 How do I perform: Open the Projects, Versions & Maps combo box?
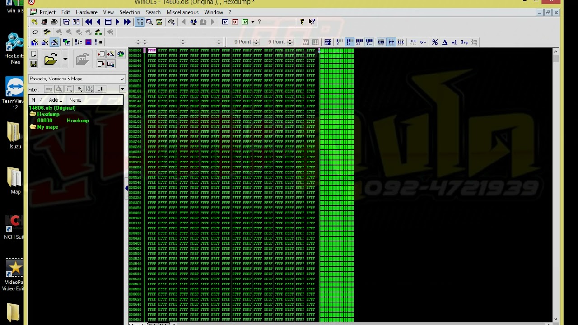point(77,79)
